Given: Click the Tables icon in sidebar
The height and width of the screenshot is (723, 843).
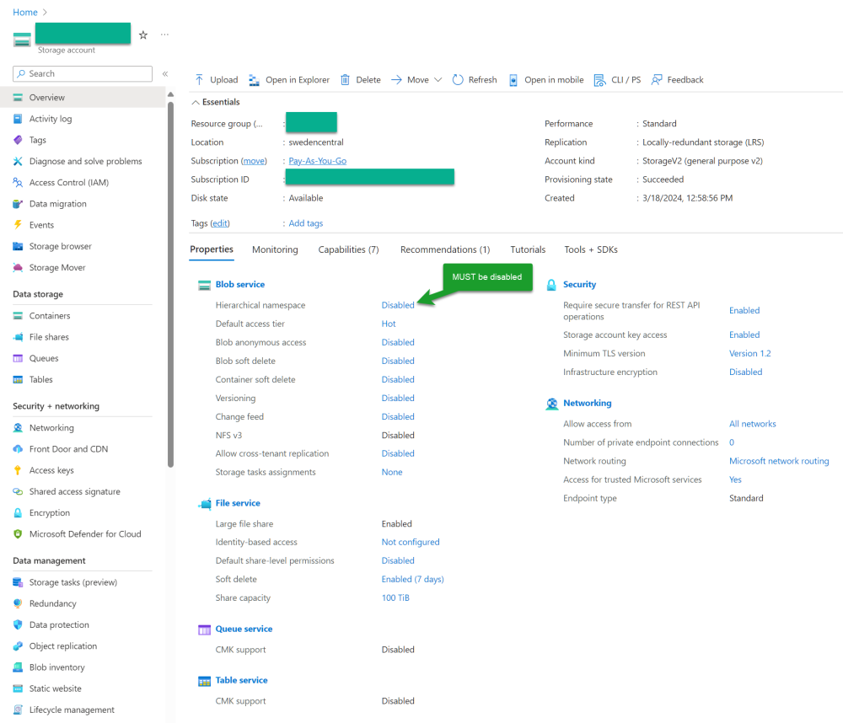Looking at the screenshot, I should click(18, 379).
